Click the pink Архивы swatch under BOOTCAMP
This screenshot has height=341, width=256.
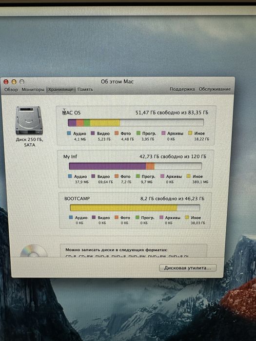pyautogui.click(x=161, y=217)
